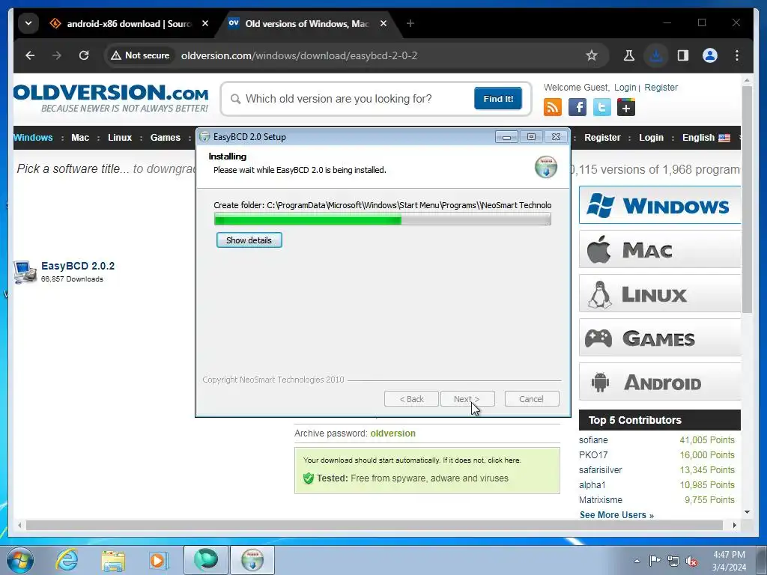Open Chrome profile avatar
Image resolution: width=767 pixels, height=575 pixels.
[x=710, y=55]
